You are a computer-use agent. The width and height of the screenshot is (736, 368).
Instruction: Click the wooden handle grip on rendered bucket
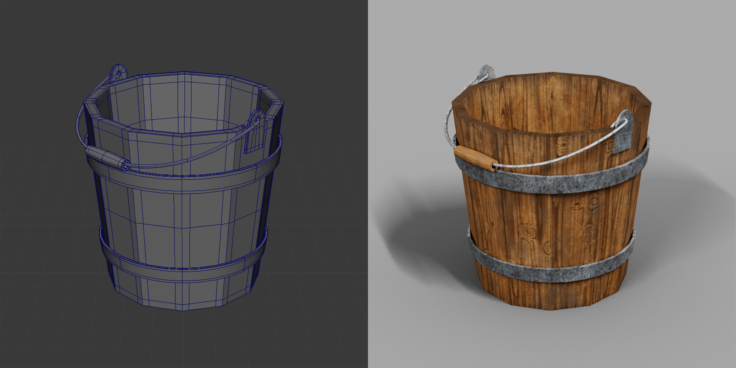(475, 158)
